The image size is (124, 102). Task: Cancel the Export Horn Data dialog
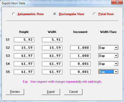[x=73, y=92]
